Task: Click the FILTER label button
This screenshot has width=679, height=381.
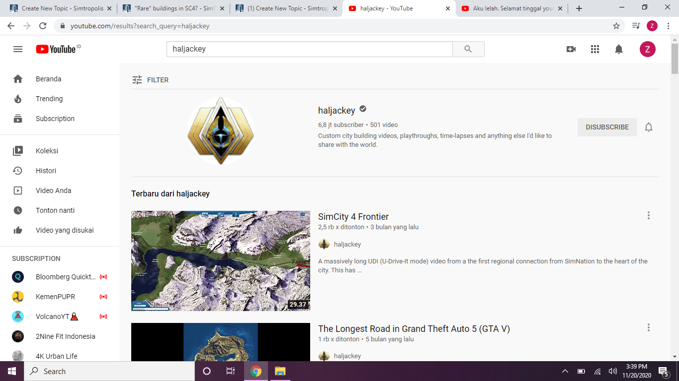Action: click(158, 80)
